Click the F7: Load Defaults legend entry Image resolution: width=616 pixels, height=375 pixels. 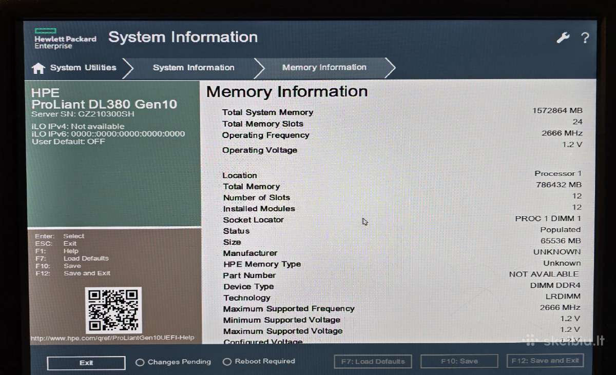[72, 259]
